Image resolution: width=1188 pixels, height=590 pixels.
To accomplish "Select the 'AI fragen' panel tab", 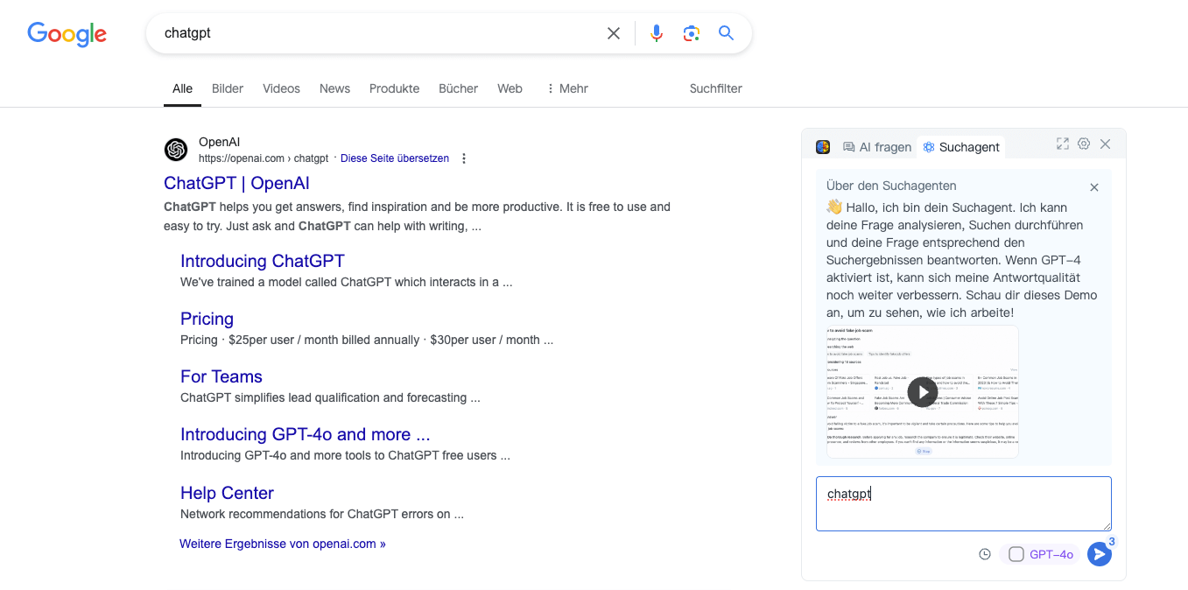I will click(x=877, y=147).
